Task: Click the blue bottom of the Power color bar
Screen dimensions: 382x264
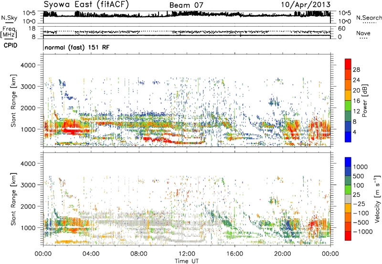Action: click(x=348, y=137)
